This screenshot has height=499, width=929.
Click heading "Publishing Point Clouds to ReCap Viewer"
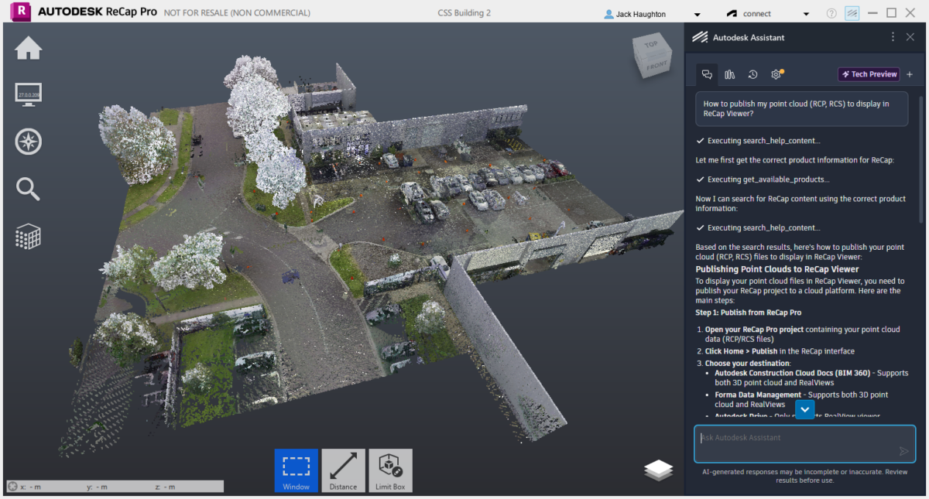[777, 269]
